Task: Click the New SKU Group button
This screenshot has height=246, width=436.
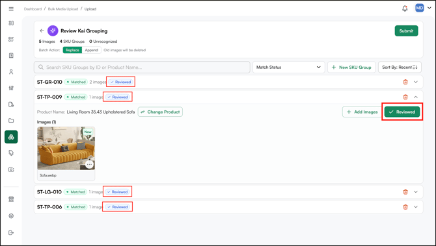Action: [351, 67]
